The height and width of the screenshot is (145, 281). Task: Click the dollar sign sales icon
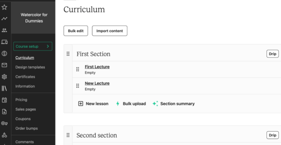coord(4,53)
